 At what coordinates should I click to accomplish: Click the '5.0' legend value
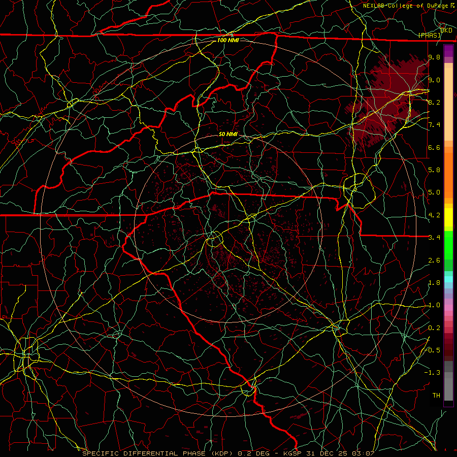(x=434, y=192)
